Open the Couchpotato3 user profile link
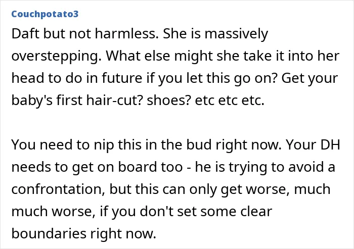 click(x=45, y=14)
